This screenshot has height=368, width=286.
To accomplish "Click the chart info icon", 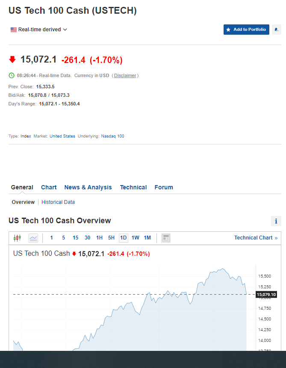I will pos(276,221).
